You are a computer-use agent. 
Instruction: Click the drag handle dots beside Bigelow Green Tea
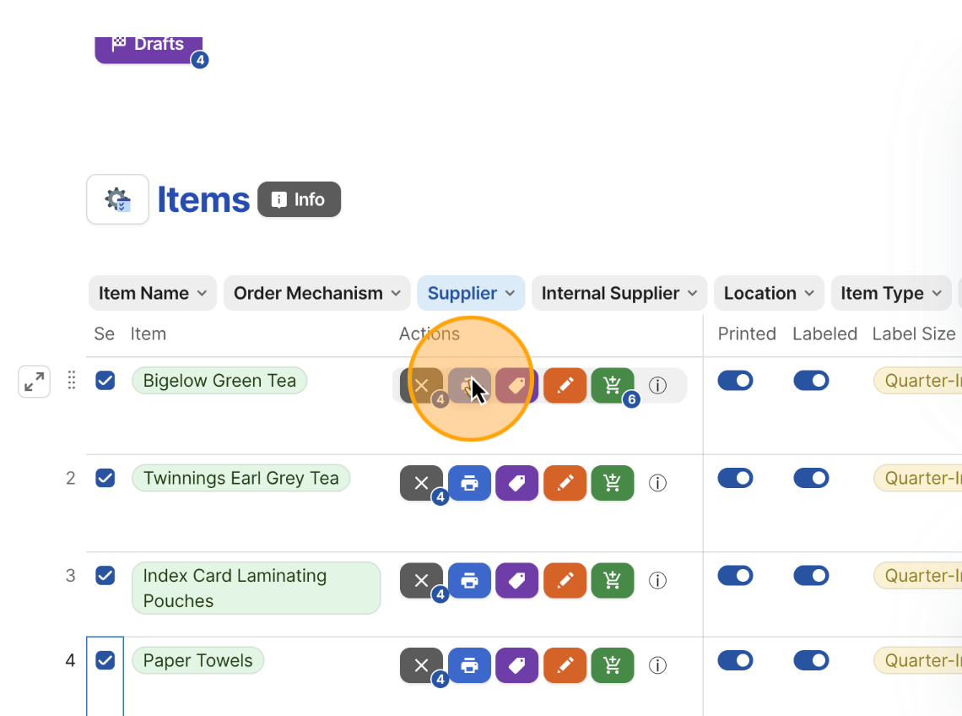[72, 380]
